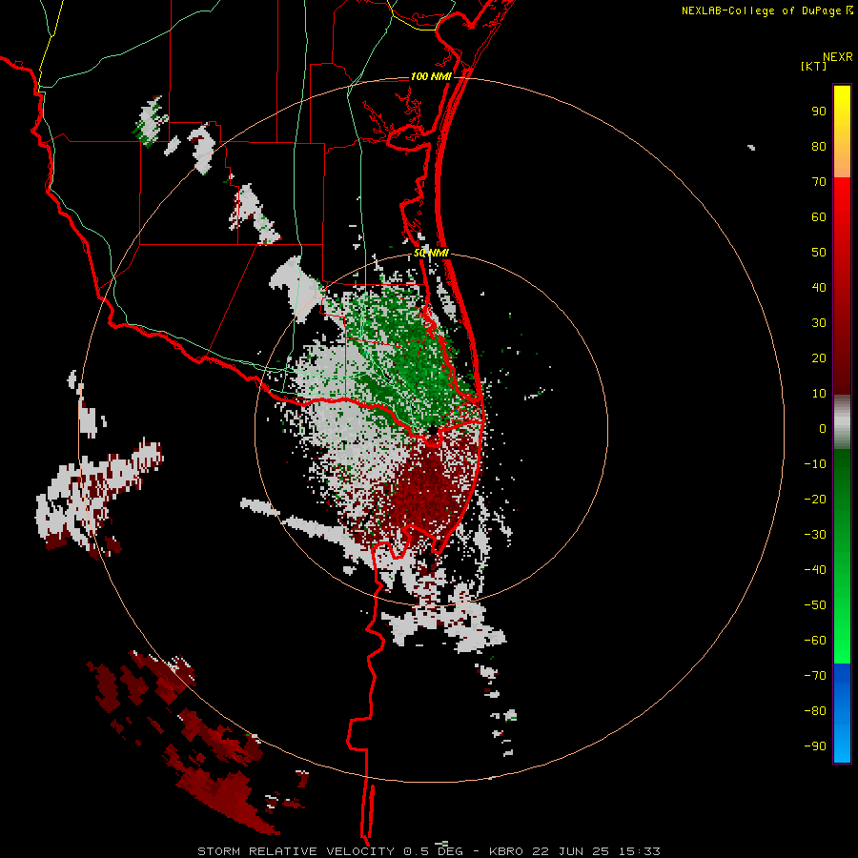Image resolution: width=858 pixels, height=858 pixels.
Task: Click the 10 value on velocity scale
Action: (x=819, y=394)
